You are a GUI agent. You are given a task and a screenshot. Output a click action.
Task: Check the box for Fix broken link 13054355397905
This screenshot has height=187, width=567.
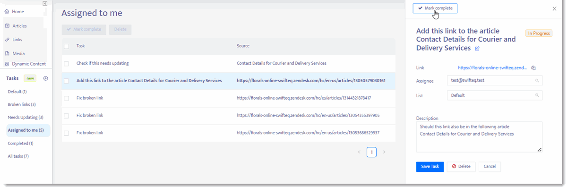(66, 116)
